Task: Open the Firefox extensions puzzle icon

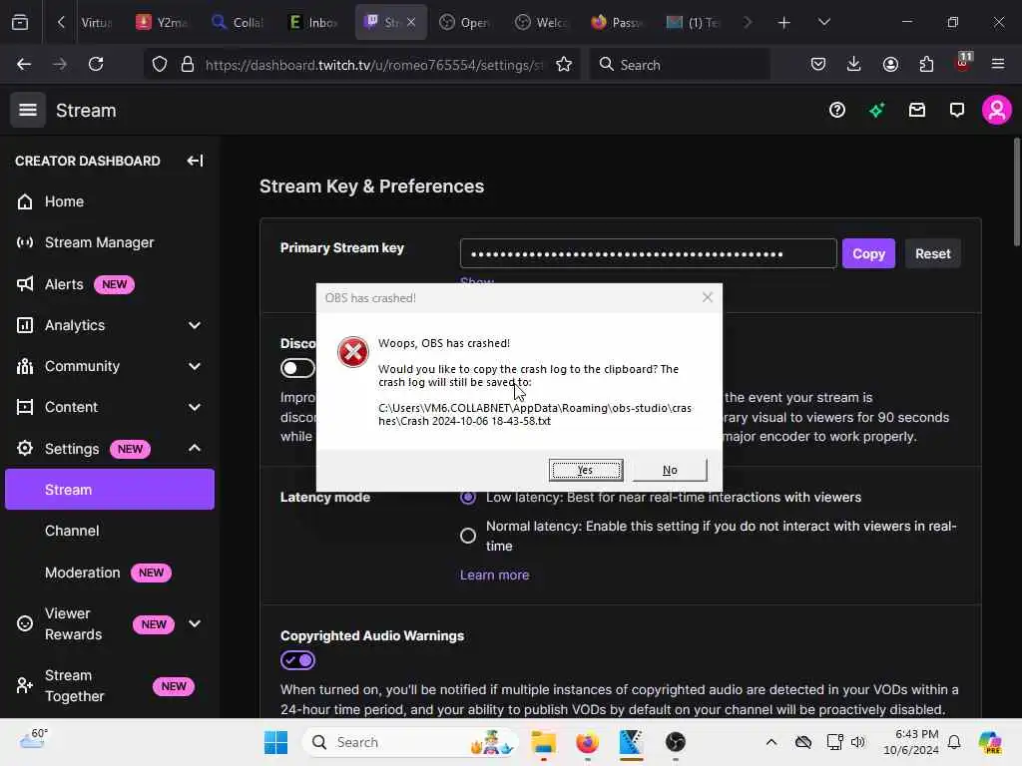Action: (926, 64)
